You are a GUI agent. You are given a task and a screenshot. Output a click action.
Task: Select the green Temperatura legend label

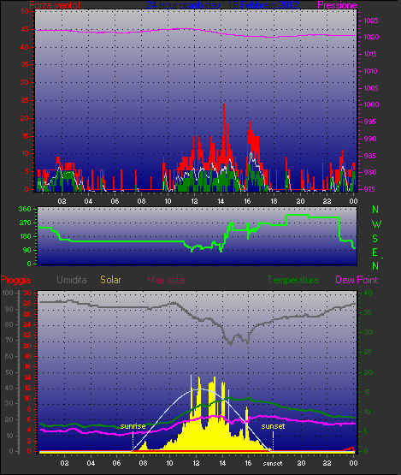292,280
